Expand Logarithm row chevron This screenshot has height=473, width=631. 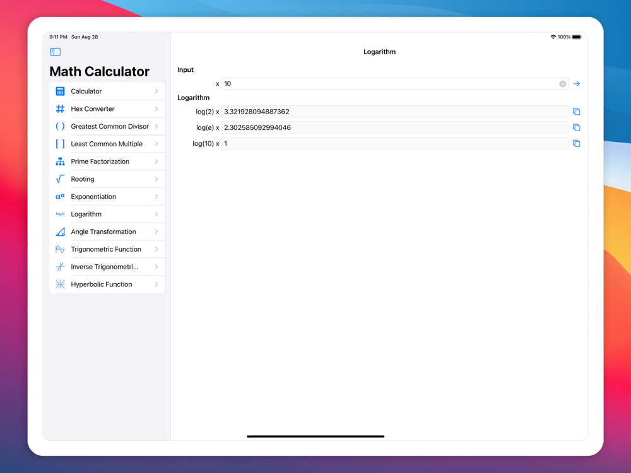[x=156, y=214]
